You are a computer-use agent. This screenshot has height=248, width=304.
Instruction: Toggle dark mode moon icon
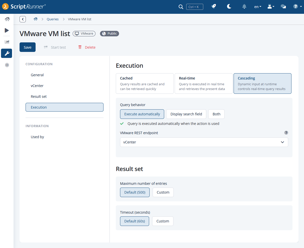(229, 7)
